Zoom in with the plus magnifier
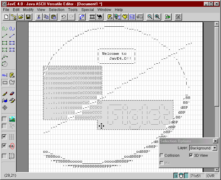This screenshot has width=221, height=180. (157, 17)
